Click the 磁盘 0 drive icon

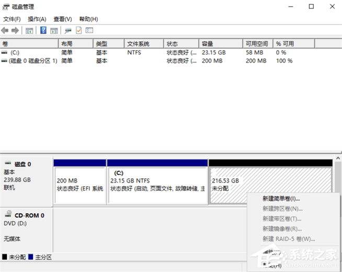coord(8,163)
